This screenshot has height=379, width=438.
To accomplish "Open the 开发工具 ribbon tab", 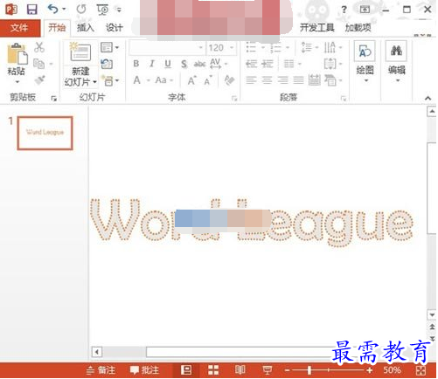I will click(316, 28).
